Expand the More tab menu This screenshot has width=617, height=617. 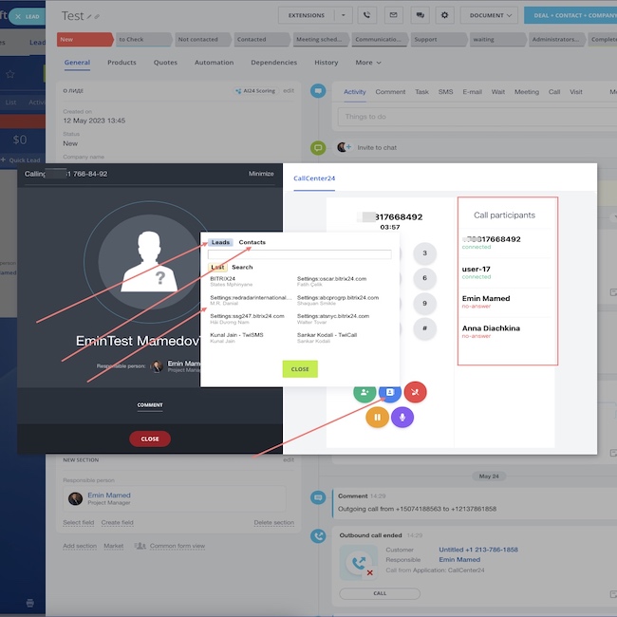[368, 63]
